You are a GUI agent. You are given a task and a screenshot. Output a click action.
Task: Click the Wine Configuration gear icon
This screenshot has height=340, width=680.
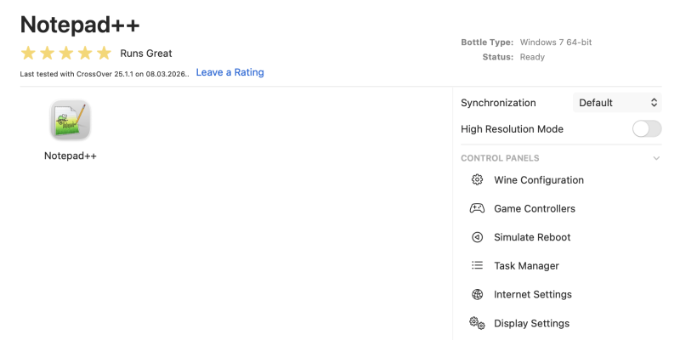tap(477, 179)
